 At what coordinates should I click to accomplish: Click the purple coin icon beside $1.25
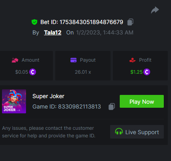point(147,72)
